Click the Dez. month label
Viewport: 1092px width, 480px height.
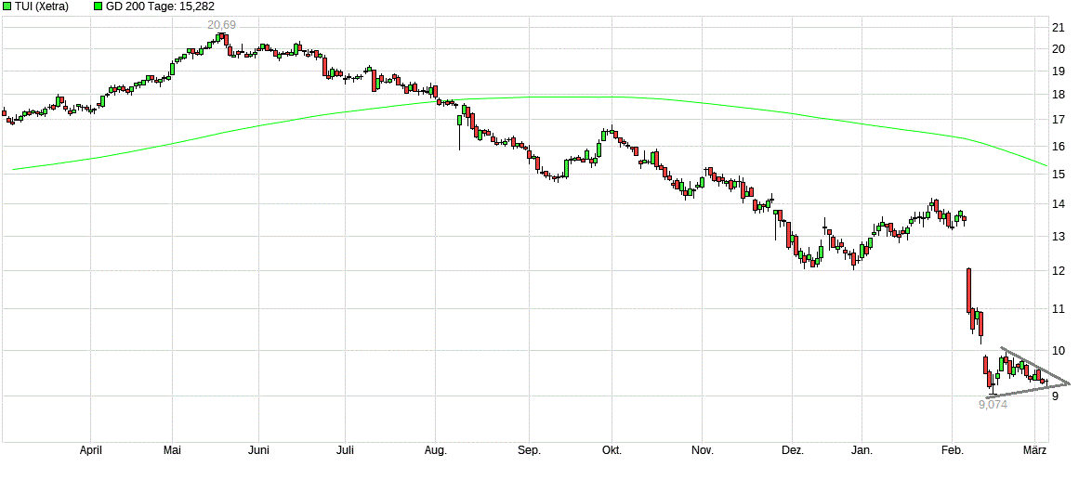click(793, 450)
